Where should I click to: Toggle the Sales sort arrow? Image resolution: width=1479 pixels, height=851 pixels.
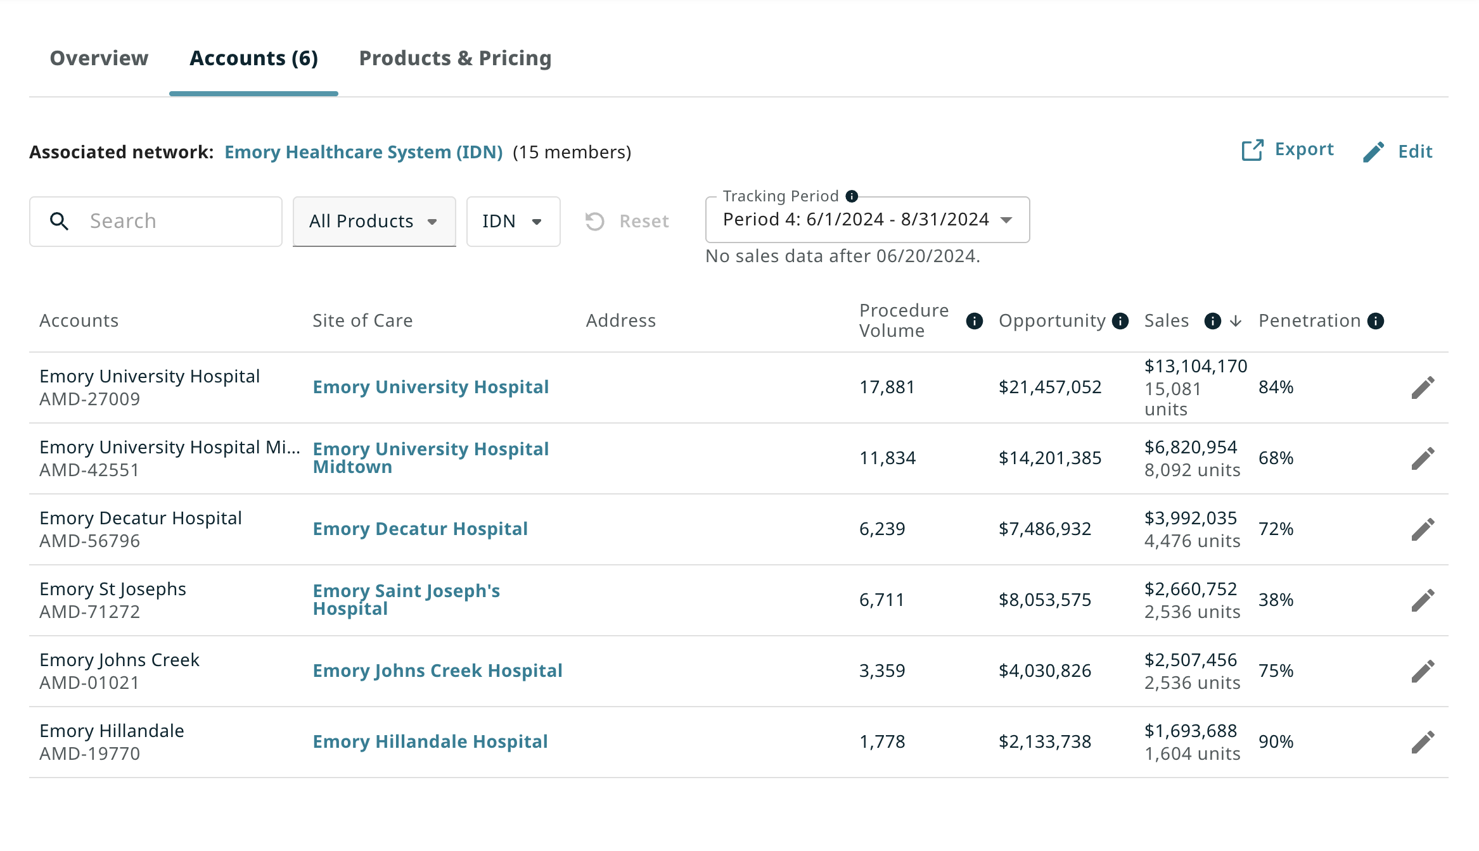pos(1236,321)
